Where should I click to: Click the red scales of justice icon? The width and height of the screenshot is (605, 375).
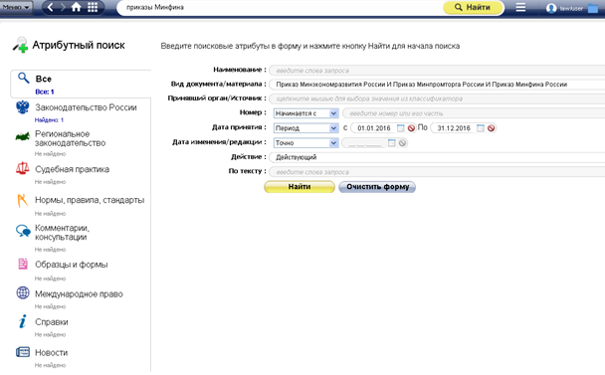tap(22, 168)
